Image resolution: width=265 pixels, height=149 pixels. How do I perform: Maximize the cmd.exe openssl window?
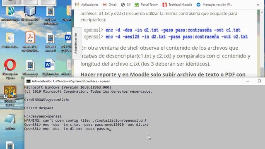coord(259,81)
